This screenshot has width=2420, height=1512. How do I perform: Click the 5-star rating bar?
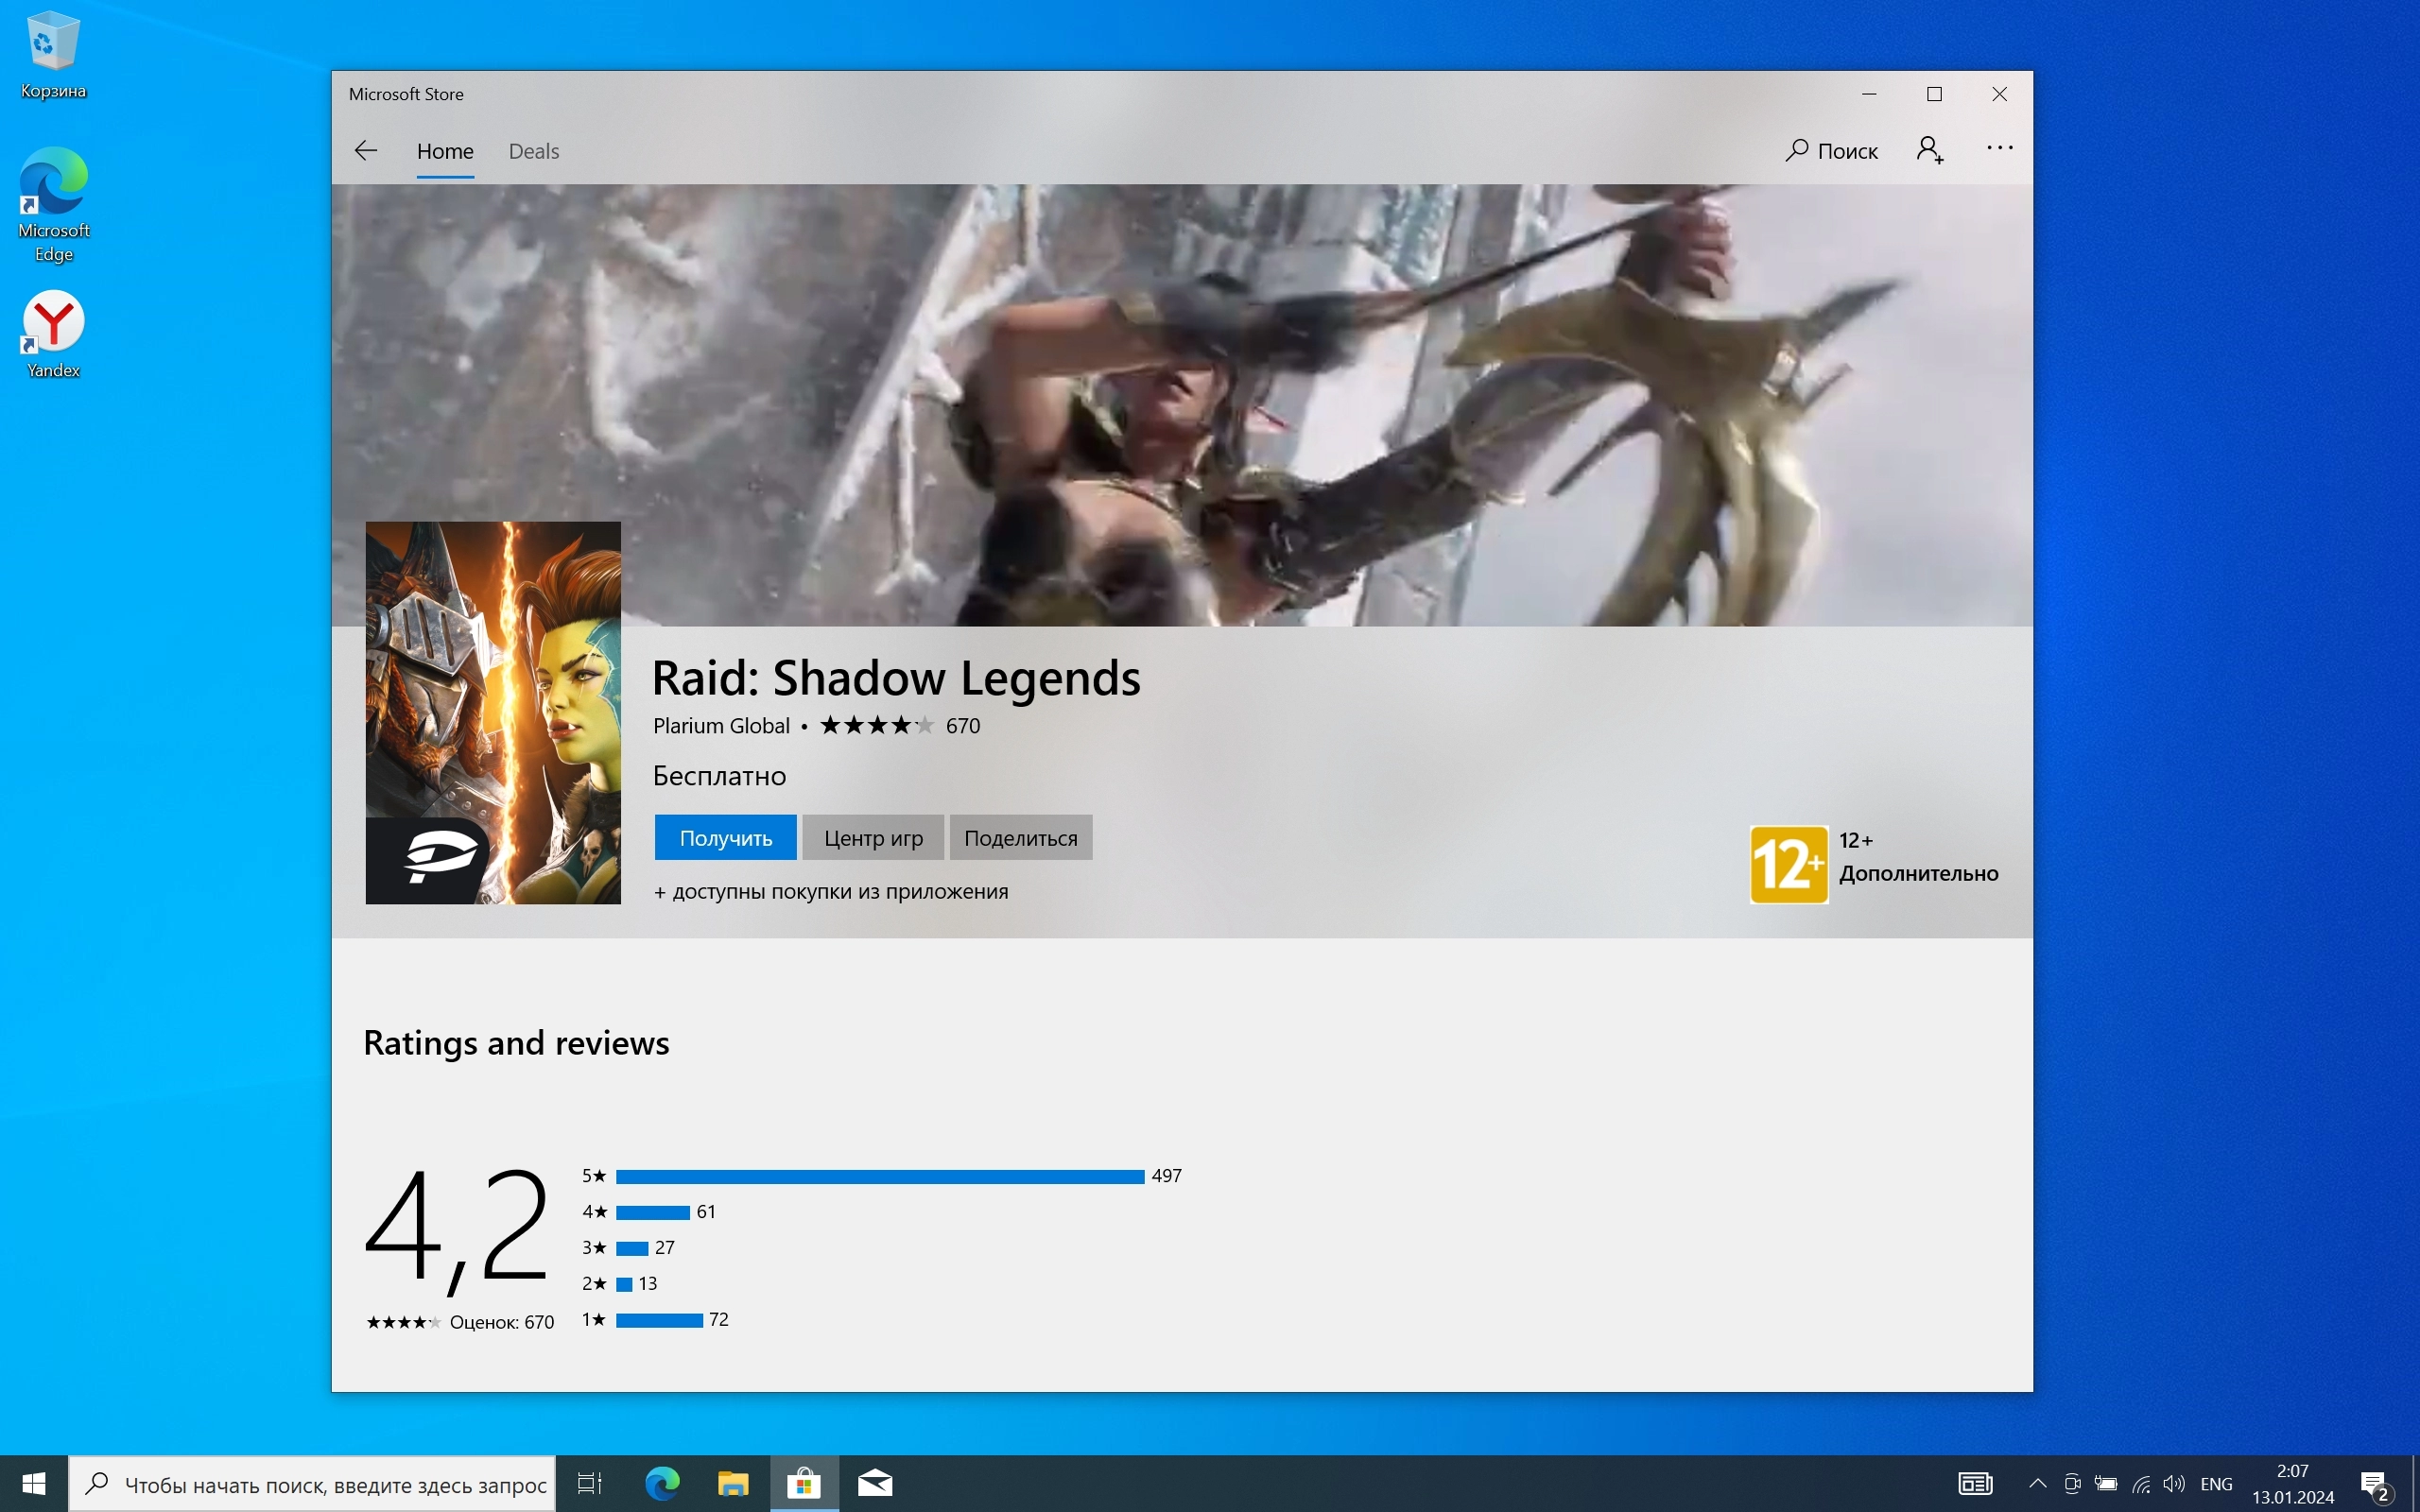(x=879, y=1176)
